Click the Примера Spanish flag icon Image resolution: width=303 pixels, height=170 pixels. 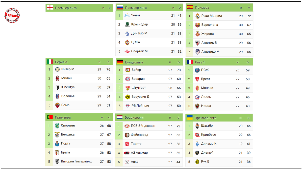(190, 7)
